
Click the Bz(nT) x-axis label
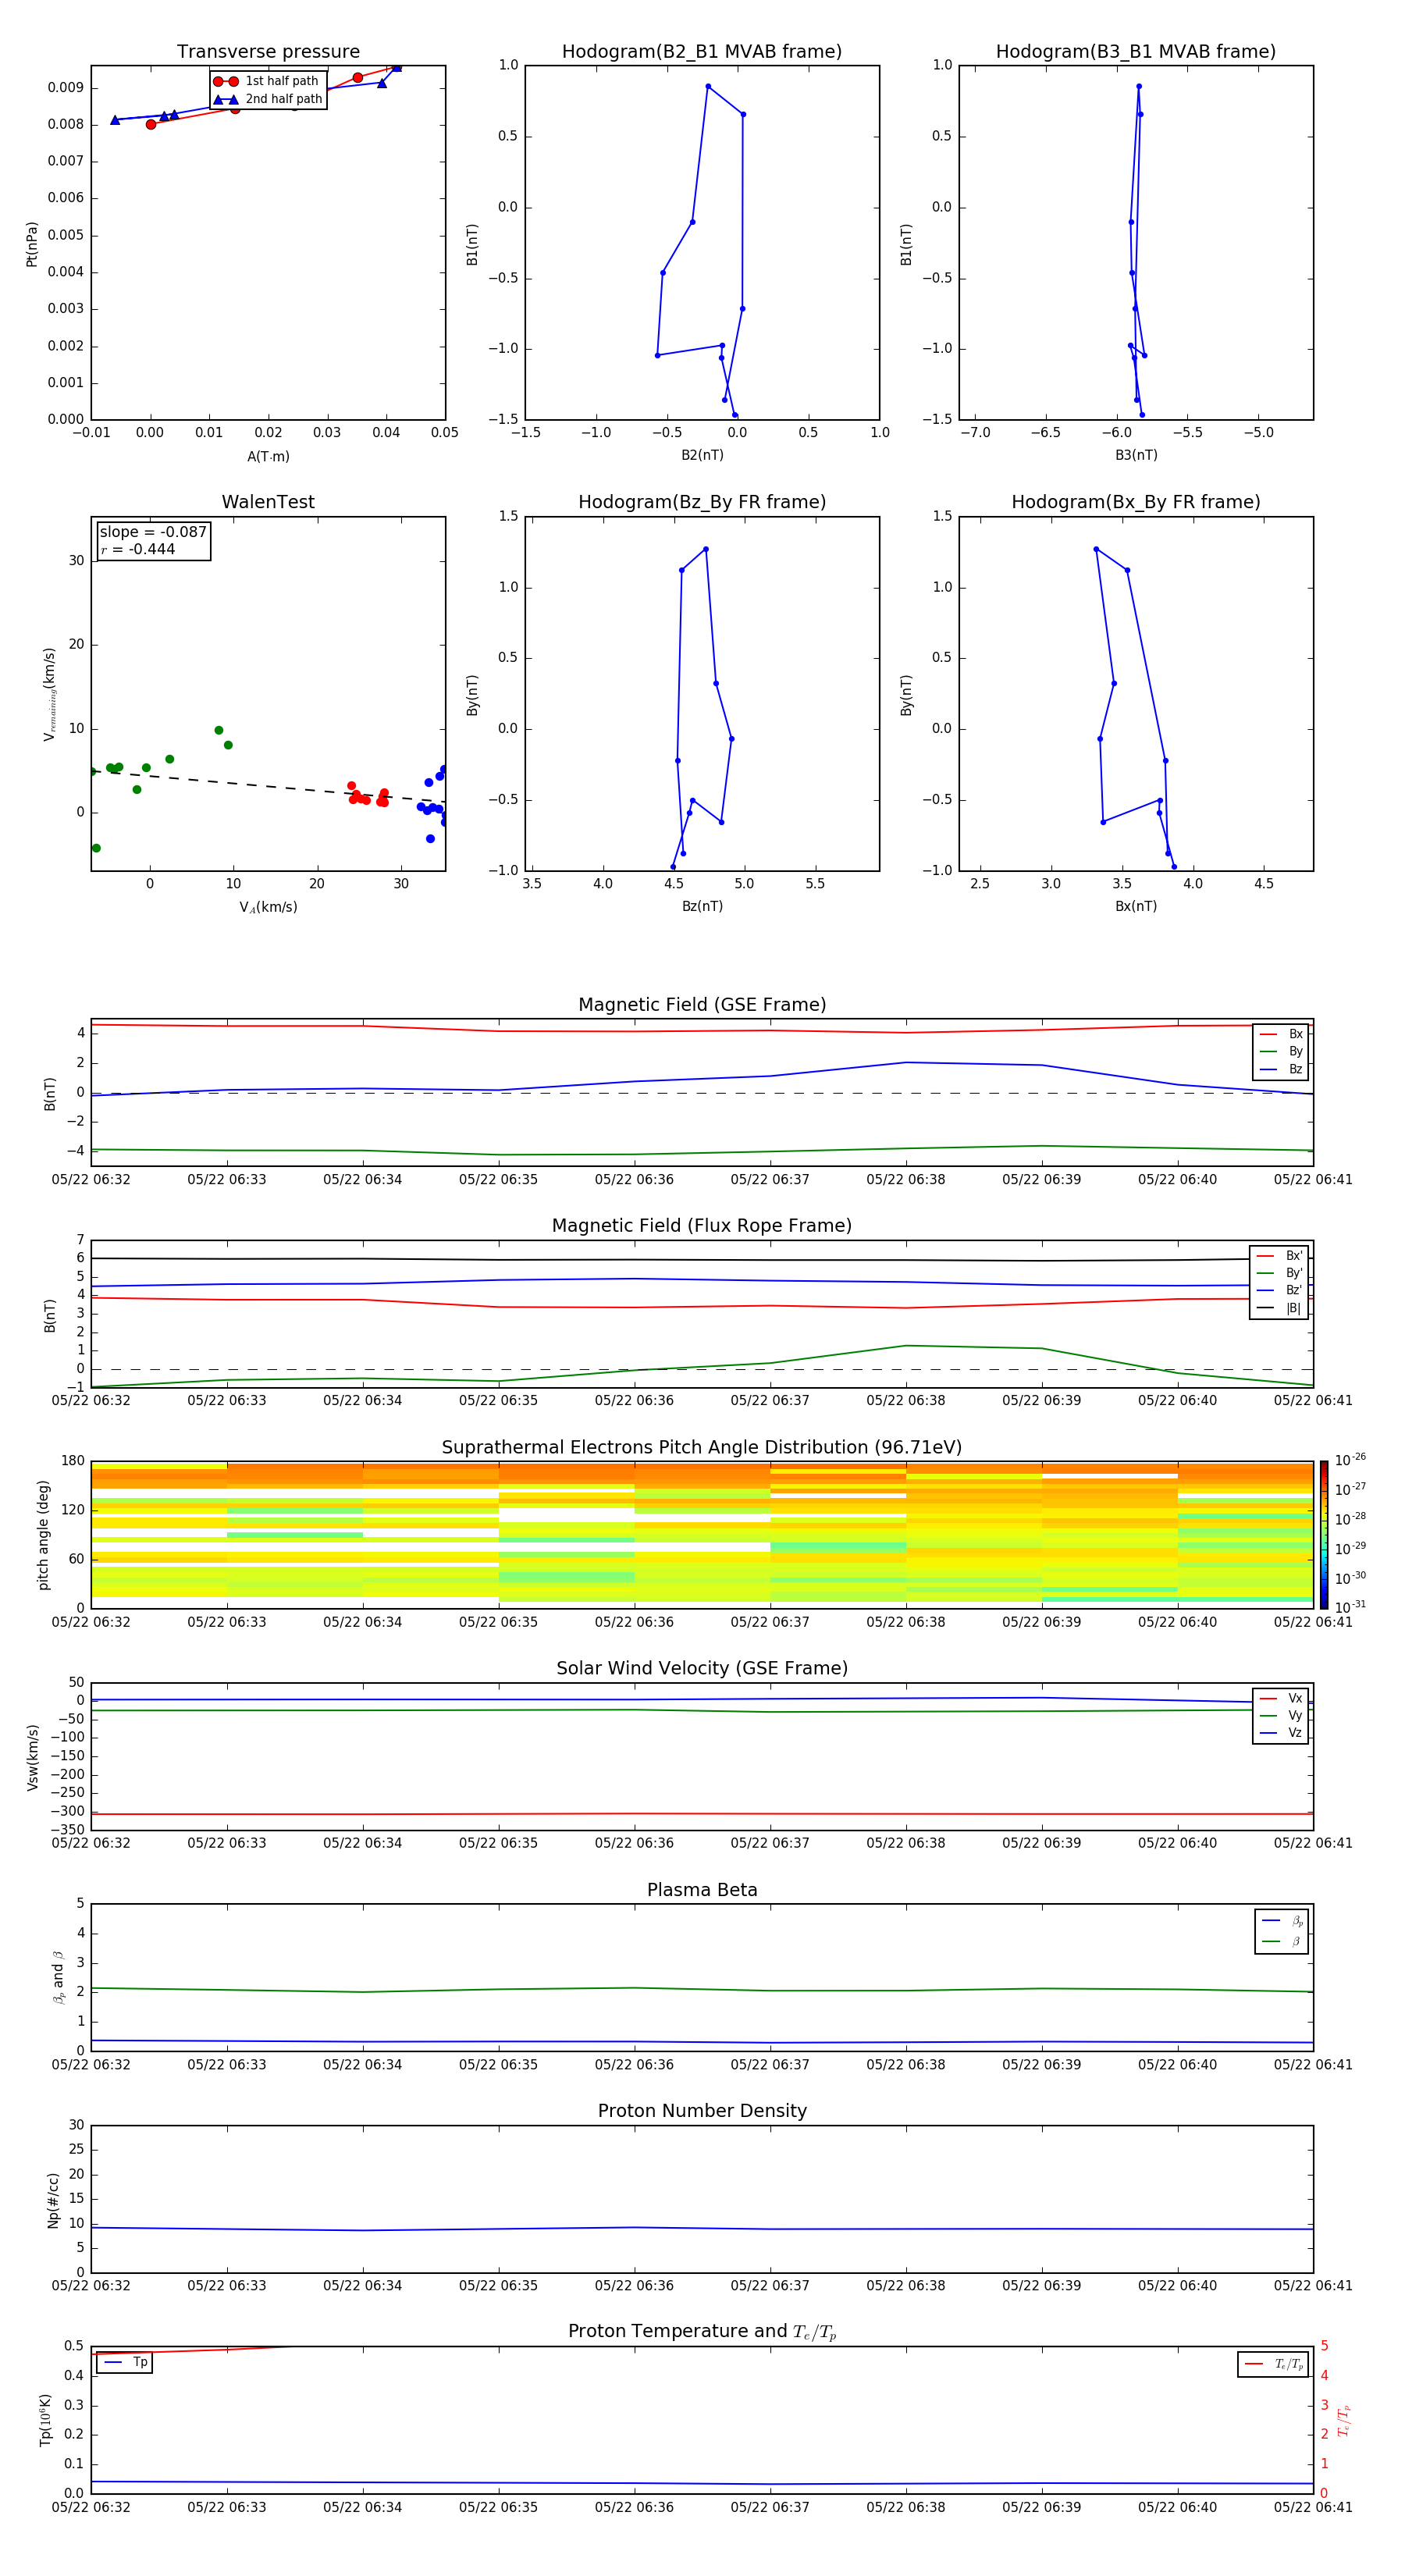tap(702, 906)
